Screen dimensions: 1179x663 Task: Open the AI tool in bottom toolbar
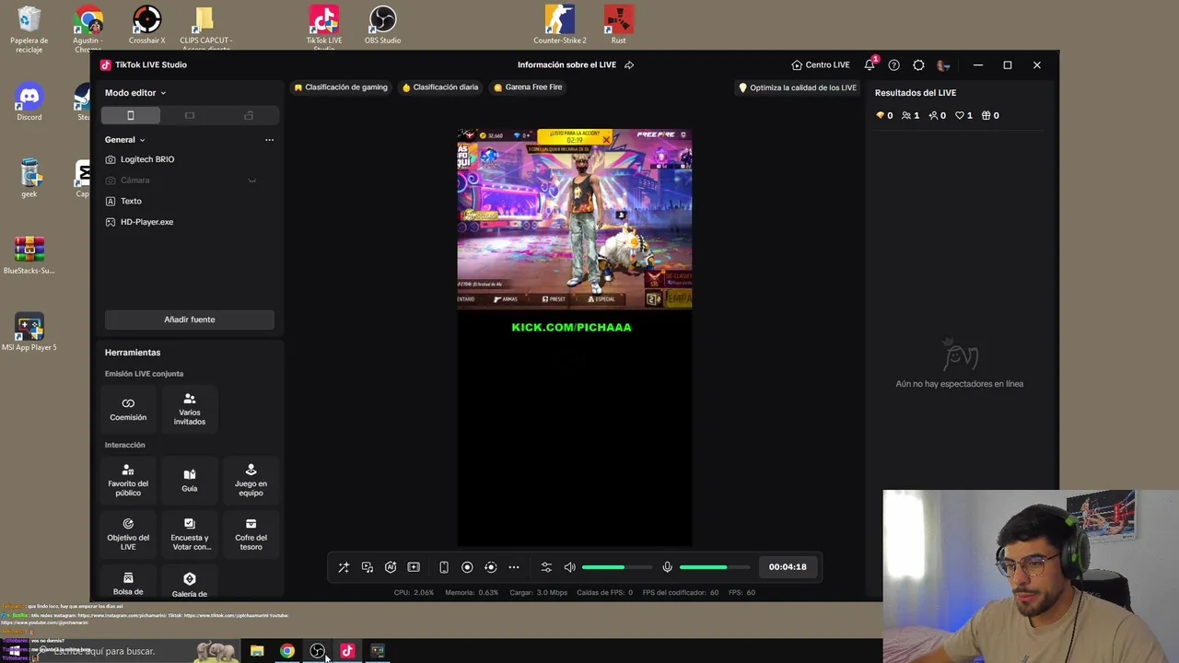[x=391, y=567]
